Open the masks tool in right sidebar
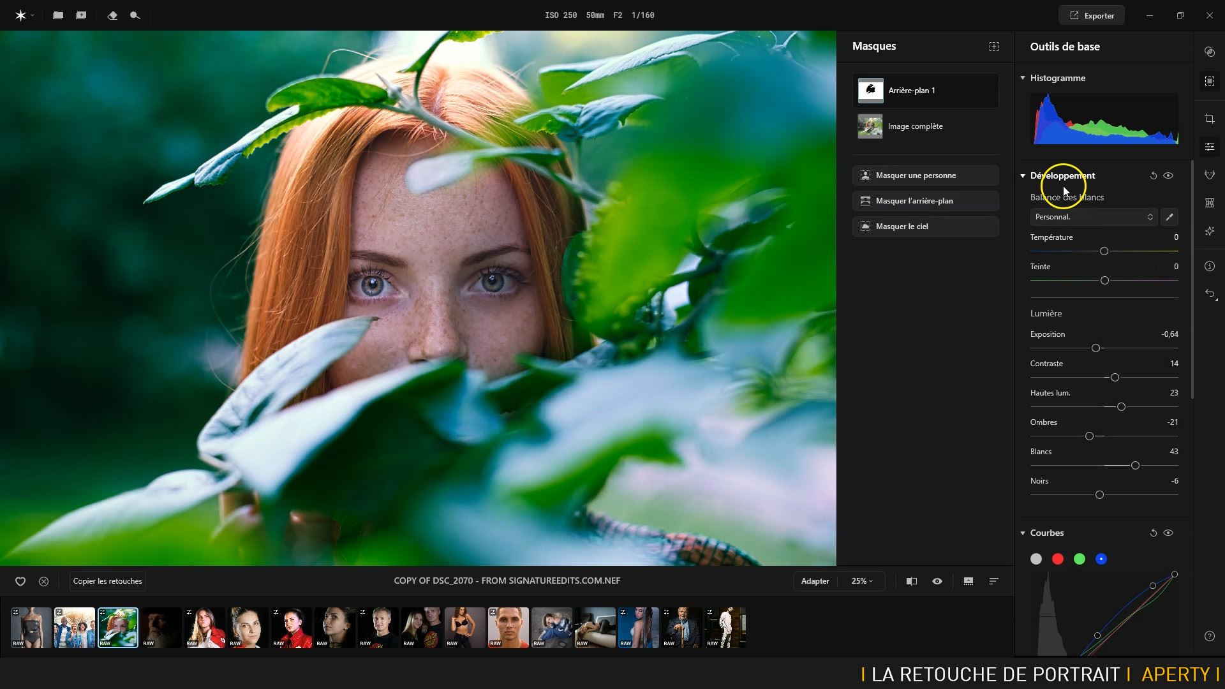The width and height of the screenshot is (1225, 689). click(x=1210, y=81)
